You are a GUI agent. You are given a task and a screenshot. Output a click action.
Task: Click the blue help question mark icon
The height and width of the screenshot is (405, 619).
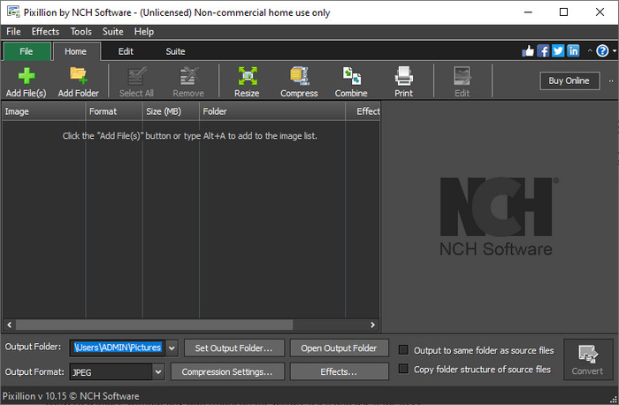(602, 51)
